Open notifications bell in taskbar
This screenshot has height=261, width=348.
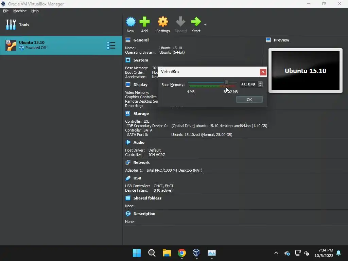click(x=338, y=253)
